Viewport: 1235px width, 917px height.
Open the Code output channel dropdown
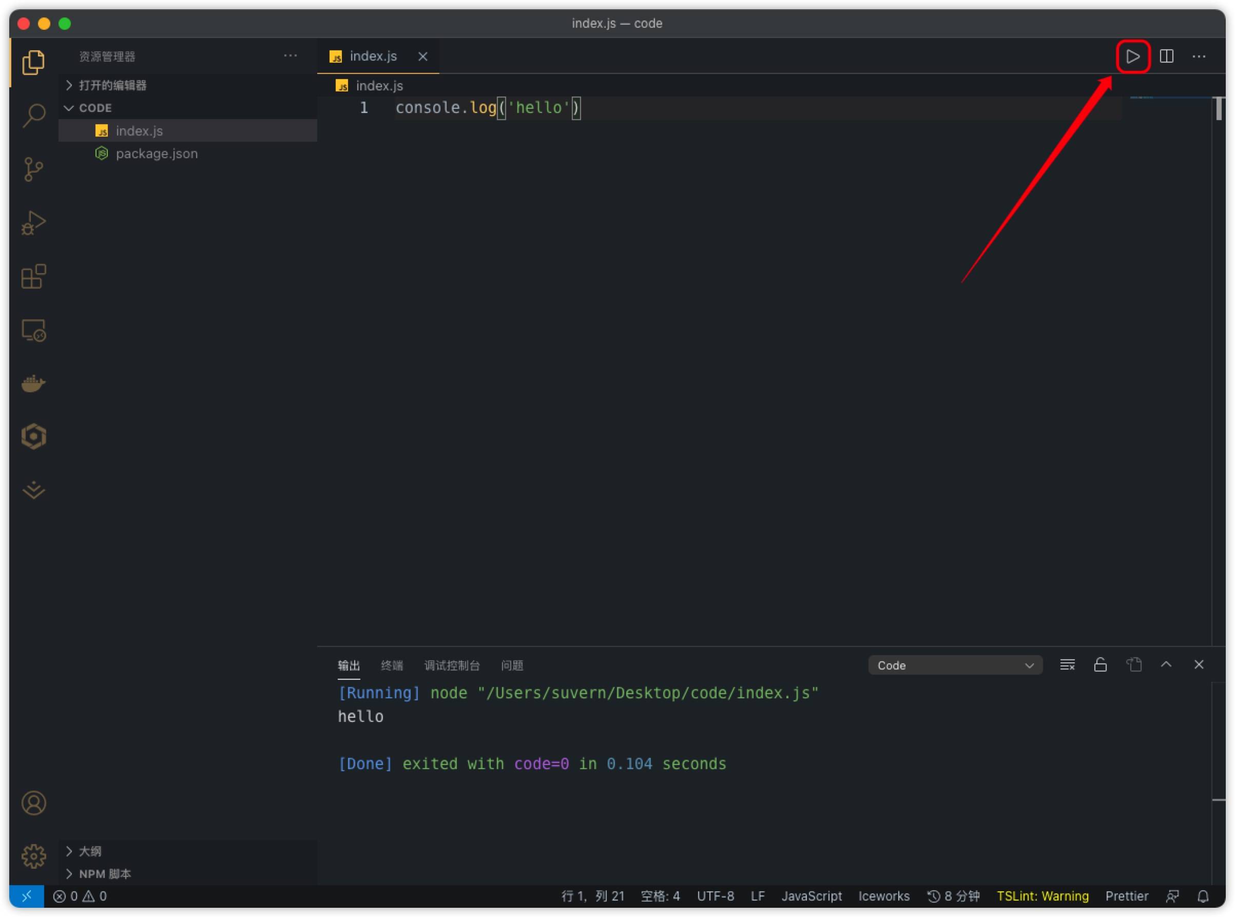tap(955, 665)
